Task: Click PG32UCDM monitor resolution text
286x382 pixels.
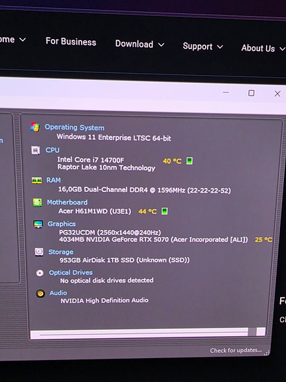Action: (109, 233)
